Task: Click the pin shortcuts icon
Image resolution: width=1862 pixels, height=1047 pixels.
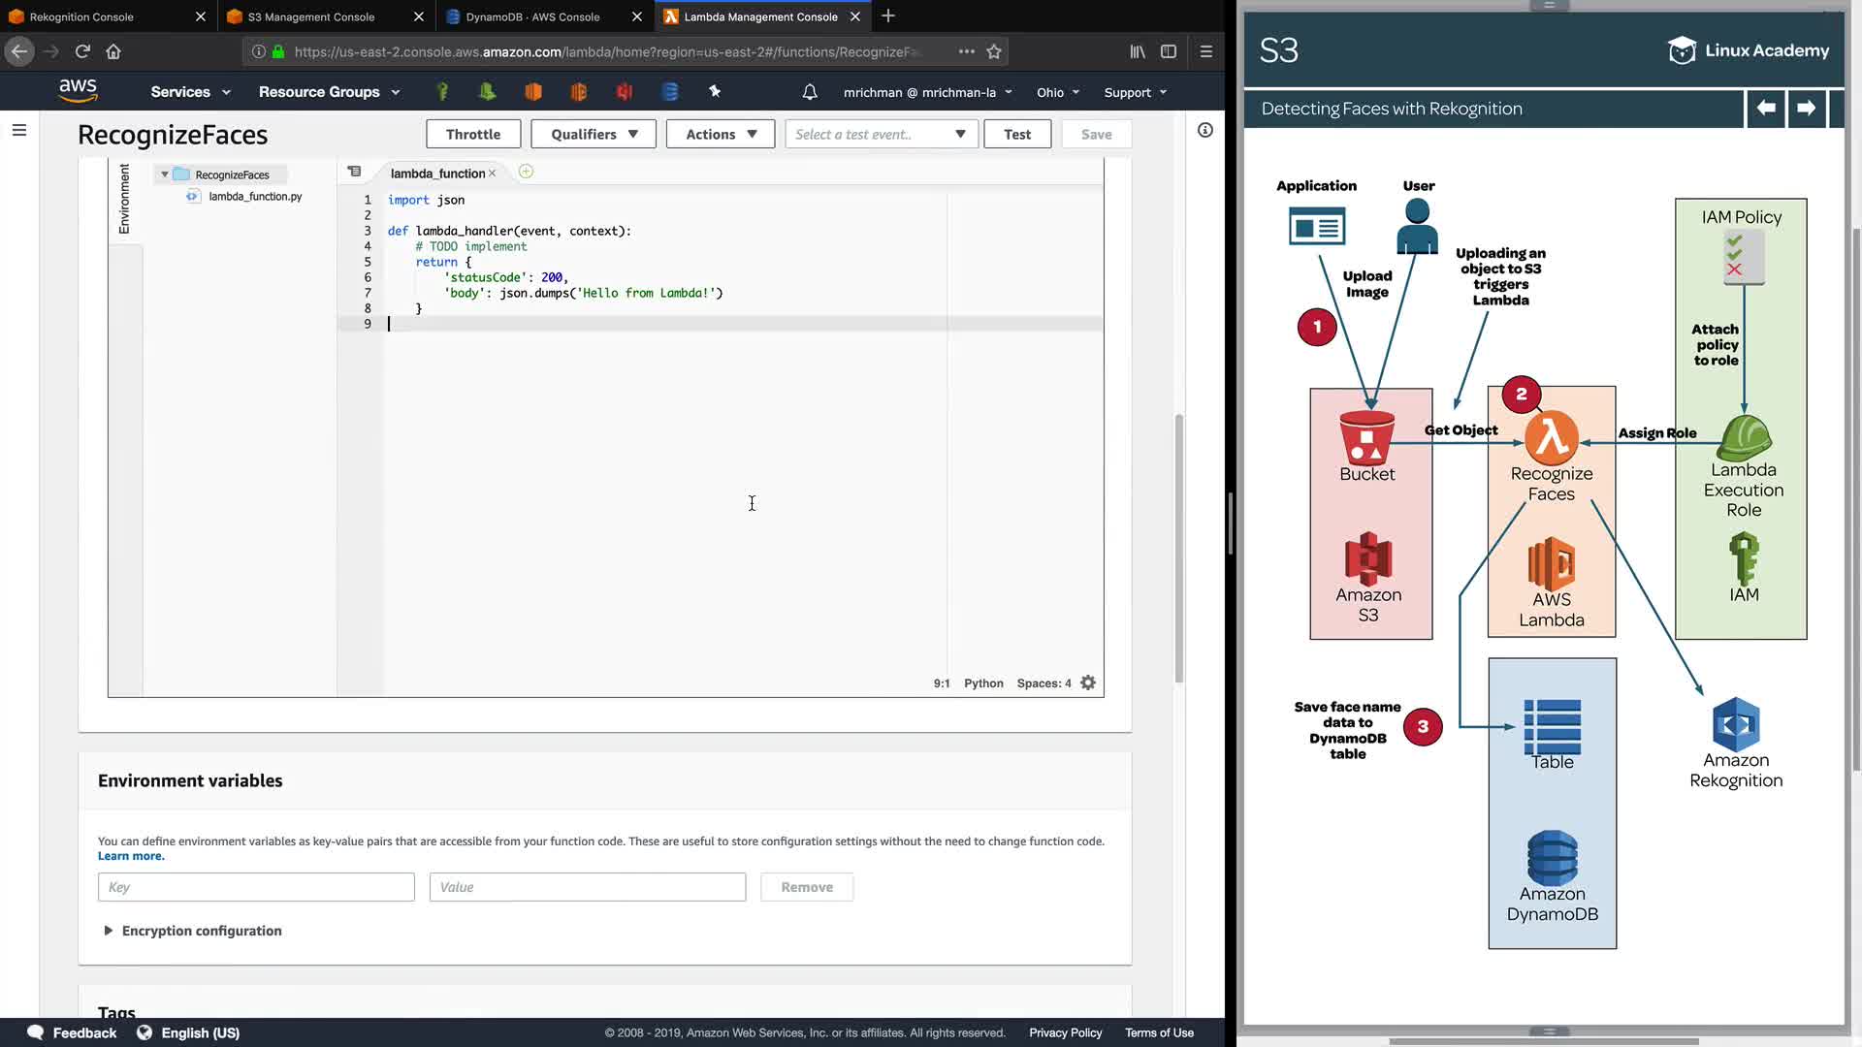Action: click(715, 91)
